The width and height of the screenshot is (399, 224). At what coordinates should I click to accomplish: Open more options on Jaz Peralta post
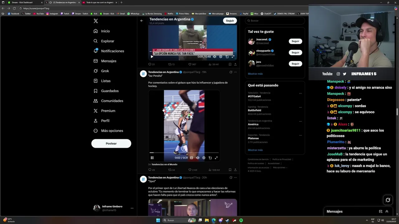tap(235, 72)
